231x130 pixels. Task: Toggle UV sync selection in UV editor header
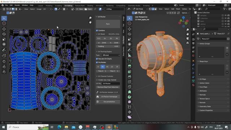pos(4,9)
